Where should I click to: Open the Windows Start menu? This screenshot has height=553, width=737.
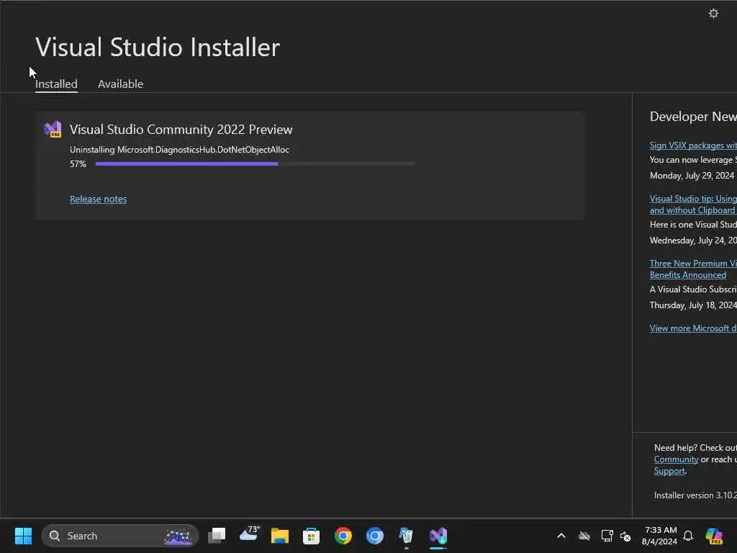23,536
